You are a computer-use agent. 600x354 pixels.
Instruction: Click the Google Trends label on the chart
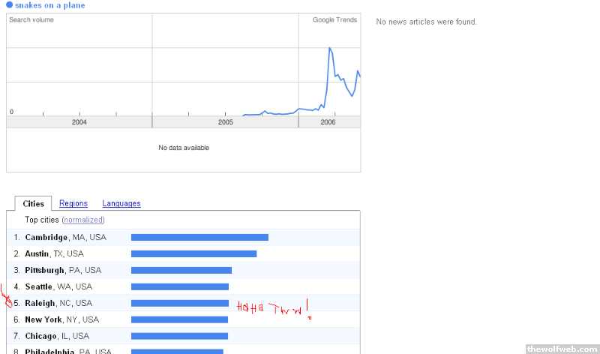click(x=334, y=19)
